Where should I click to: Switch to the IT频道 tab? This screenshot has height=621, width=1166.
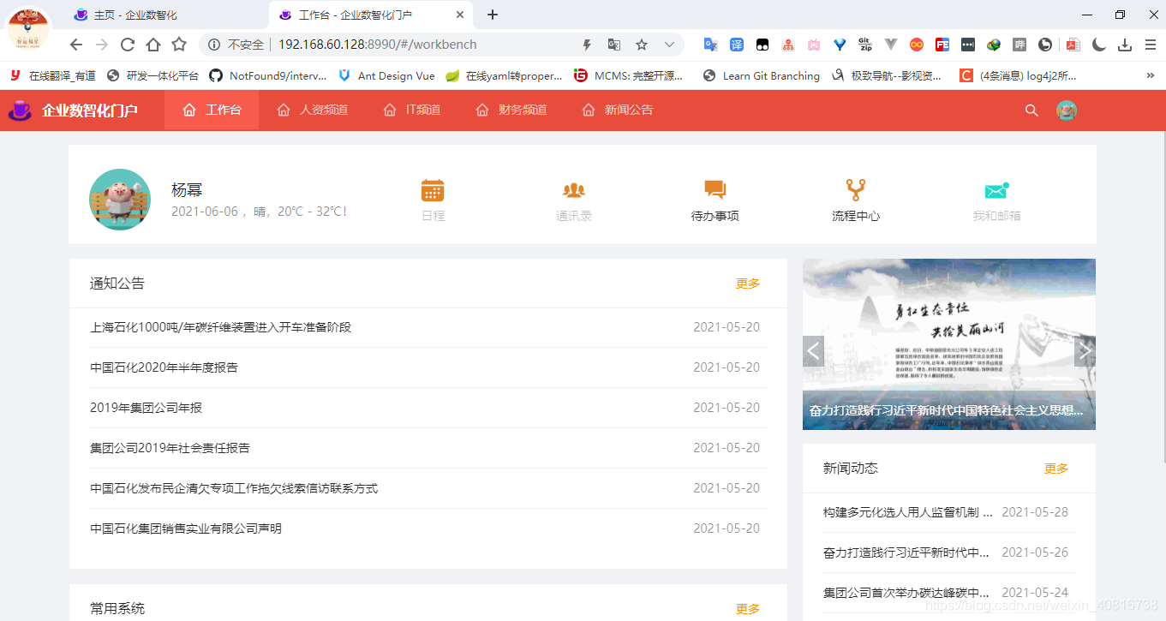point(412,110)
